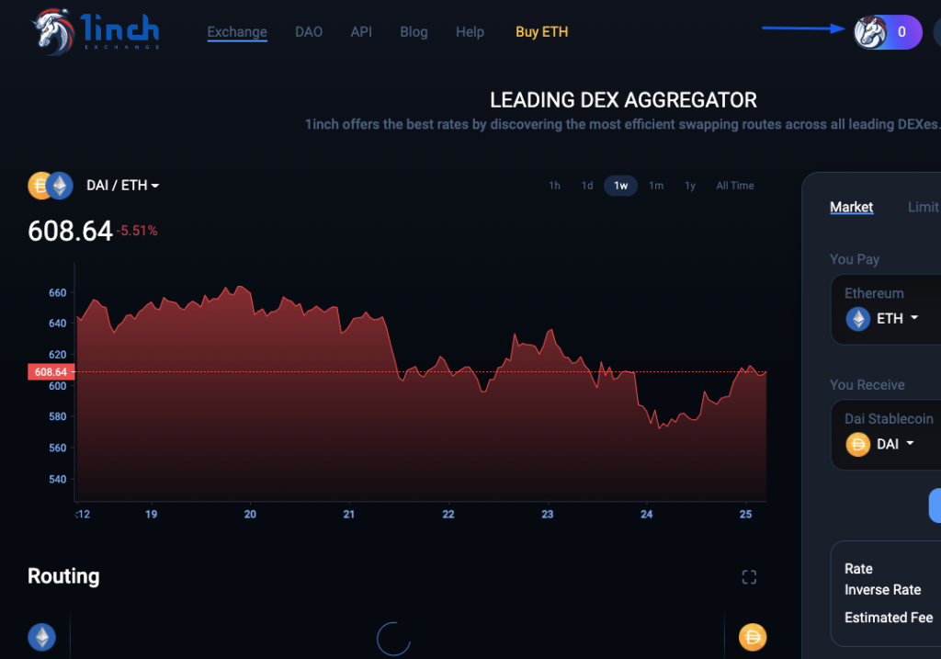
Task: Select the 1d chart timeframe
Action: click(587, 186)
